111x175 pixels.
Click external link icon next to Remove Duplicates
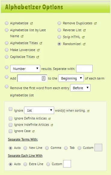coord(95,23)
